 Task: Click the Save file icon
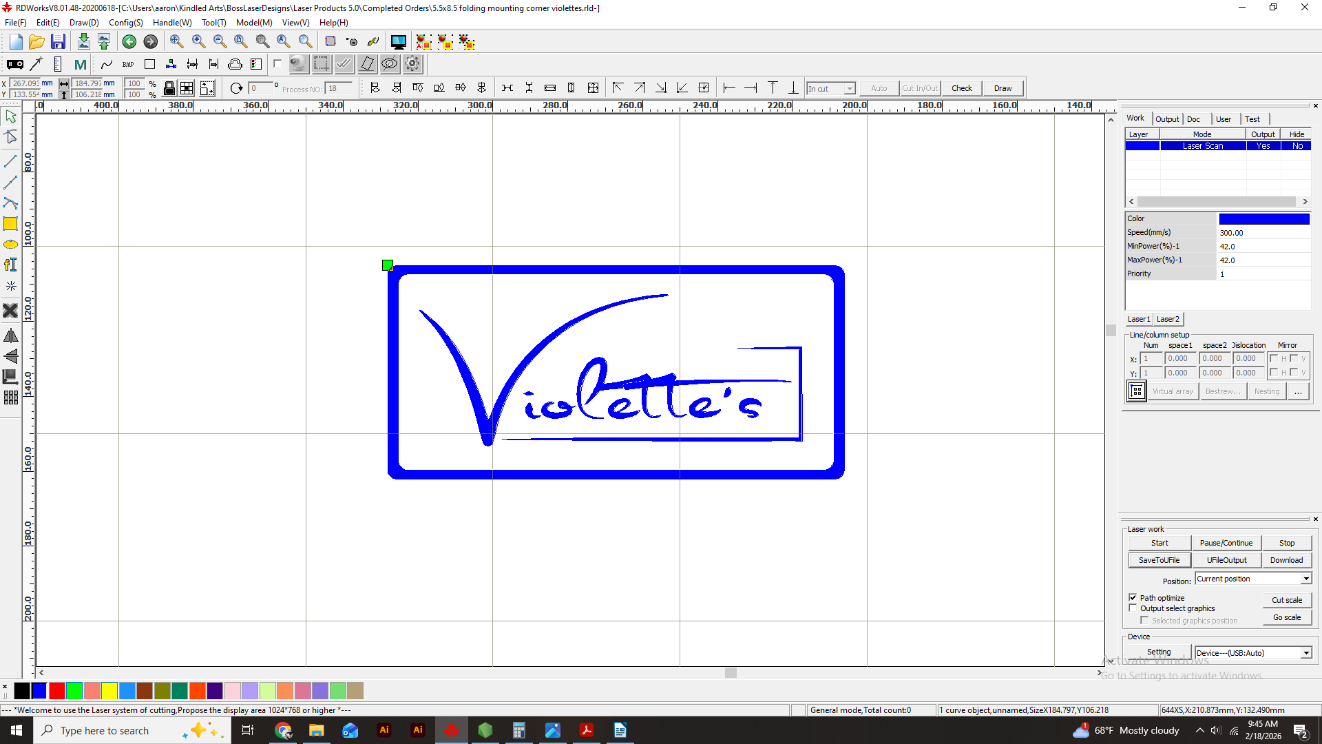pyautogui.click(x=58, y=42)
